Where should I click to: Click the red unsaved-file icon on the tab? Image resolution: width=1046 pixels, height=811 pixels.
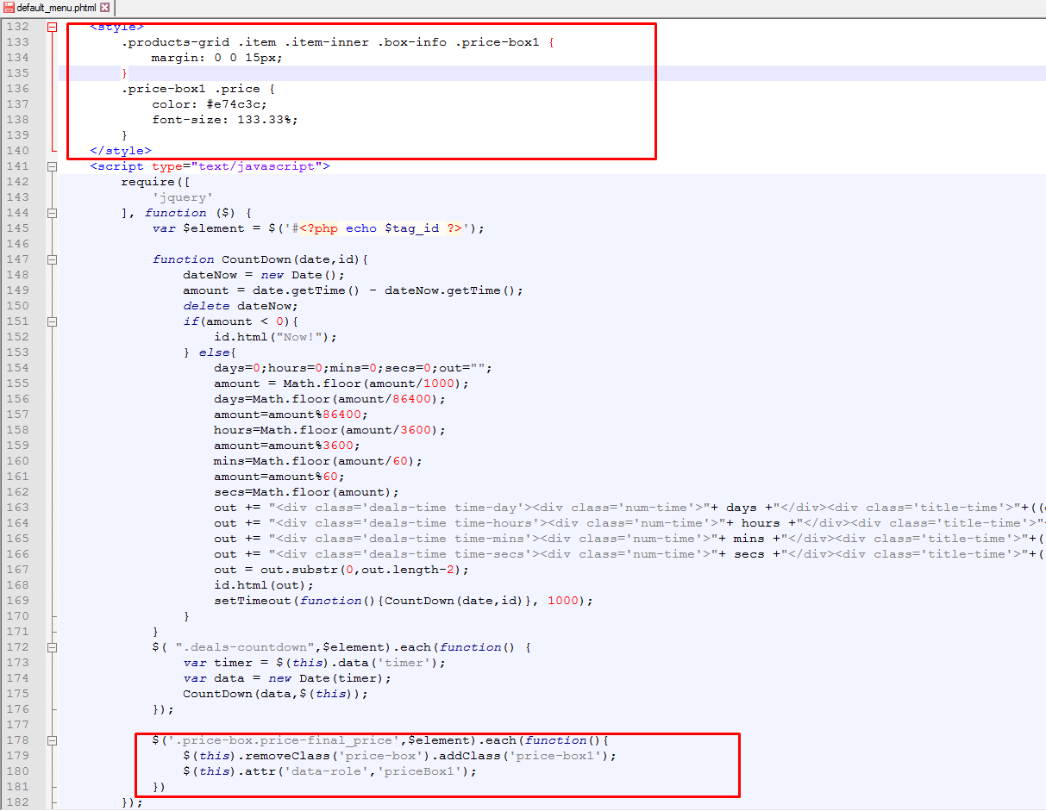click(x=9, y=8)
